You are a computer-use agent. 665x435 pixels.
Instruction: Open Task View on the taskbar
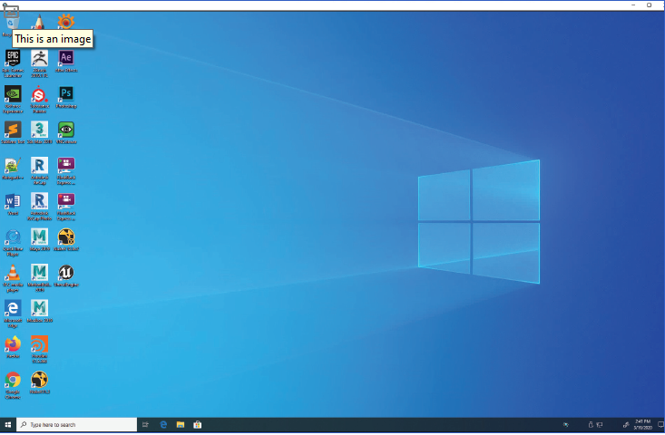click(145, 425)
